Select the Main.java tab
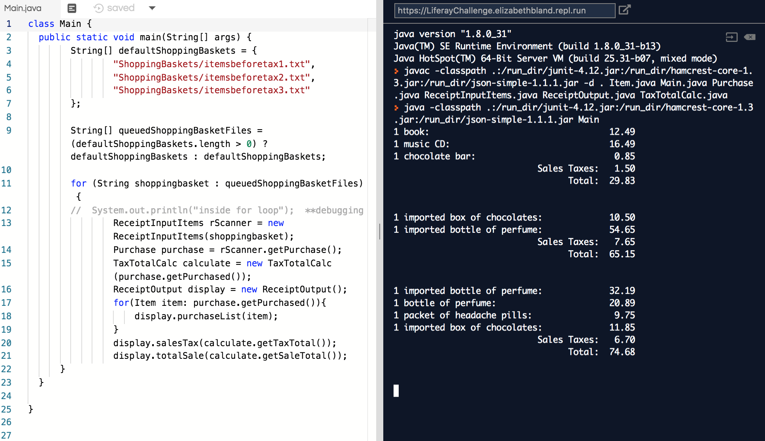 click(x=25, y=8)
